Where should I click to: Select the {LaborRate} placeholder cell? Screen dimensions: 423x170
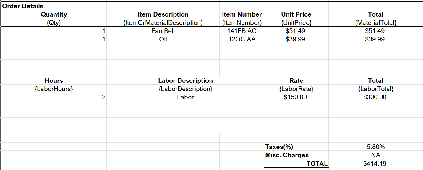[x=296, y=89]
